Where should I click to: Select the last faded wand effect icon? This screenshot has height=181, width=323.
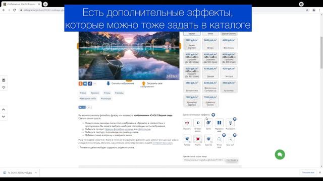[230, 139]
